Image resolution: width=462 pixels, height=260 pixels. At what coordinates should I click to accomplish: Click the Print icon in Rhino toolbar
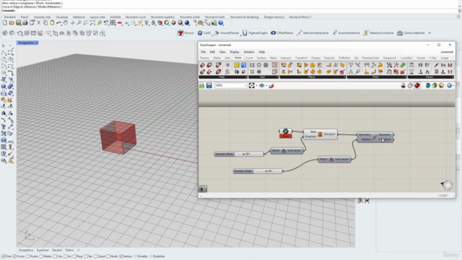[x=25, y=23]
